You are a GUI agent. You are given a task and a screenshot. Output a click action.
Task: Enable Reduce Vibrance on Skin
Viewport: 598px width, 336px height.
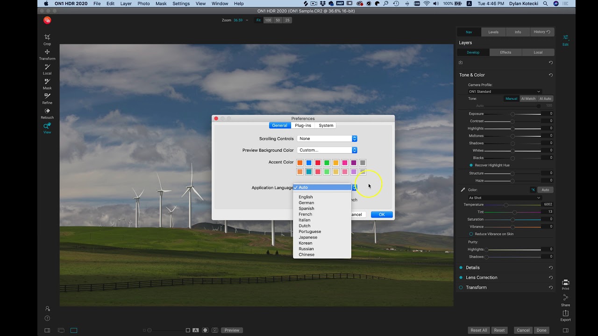[471, 234]
